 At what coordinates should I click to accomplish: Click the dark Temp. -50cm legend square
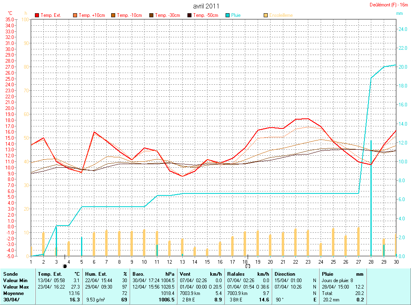click(x=189, y=15)
